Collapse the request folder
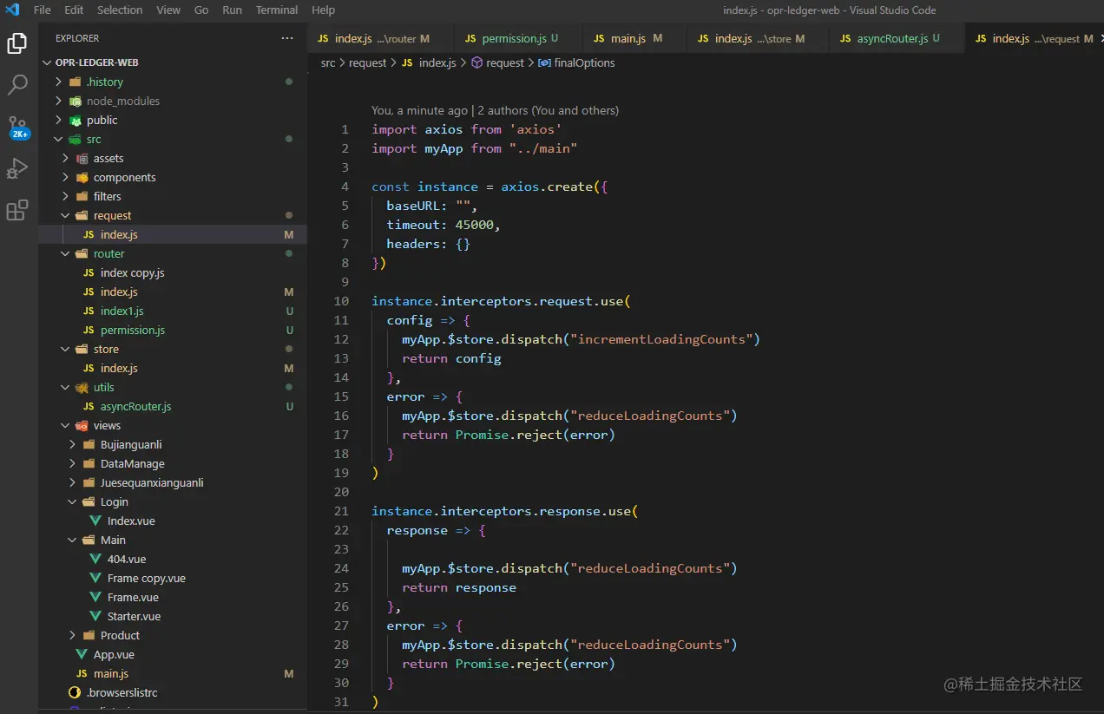The height and width of the screenshot is (714, 1104). [x=65, y=215]
